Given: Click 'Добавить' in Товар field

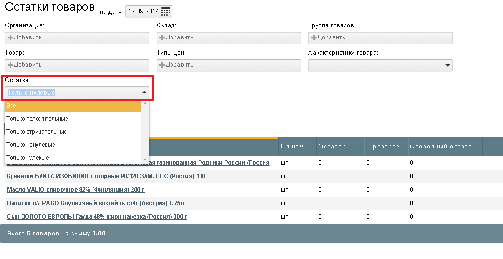Looking at the screenshot, I should coord(27,65).
